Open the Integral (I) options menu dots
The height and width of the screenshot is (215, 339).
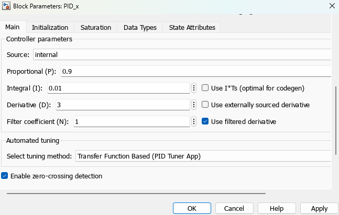(194, 88)
